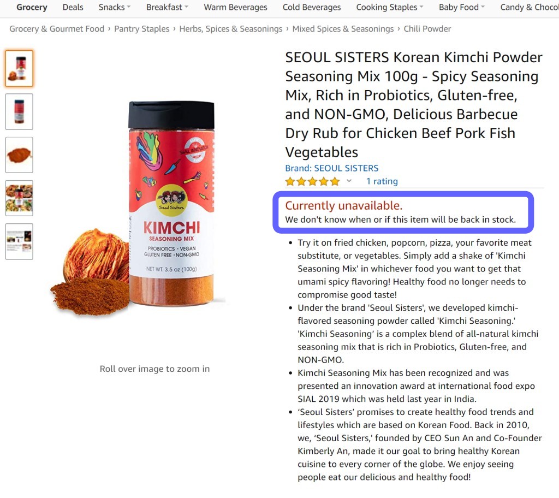Viewport: 559px width, 498px height.
Task: Open the Cooking Staples dropdown
Action: [x=390, y=7]
